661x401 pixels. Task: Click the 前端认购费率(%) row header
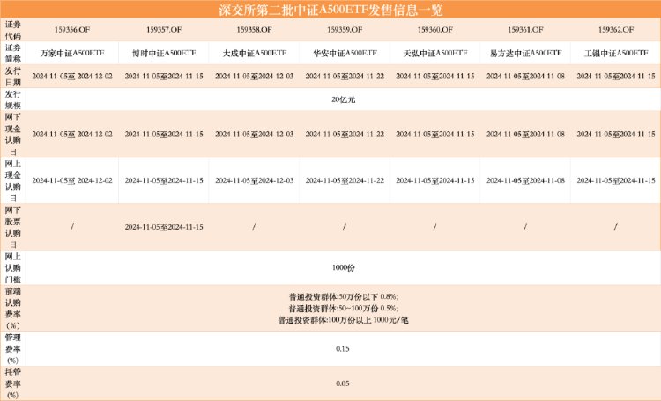(x=12, y=308)
